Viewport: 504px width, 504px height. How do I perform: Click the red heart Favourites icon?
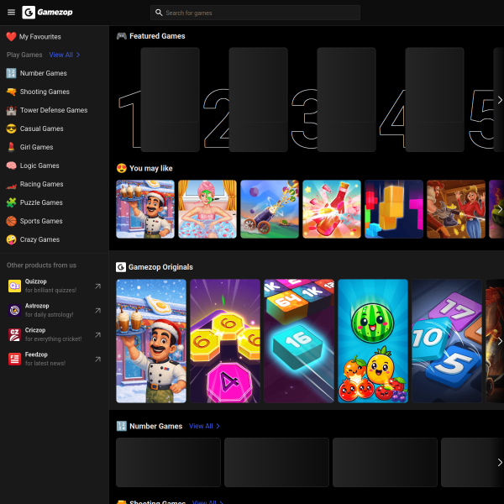[x=11, y=37]
